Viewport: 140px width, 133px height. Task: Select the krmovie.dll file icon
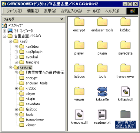point(79,115)
